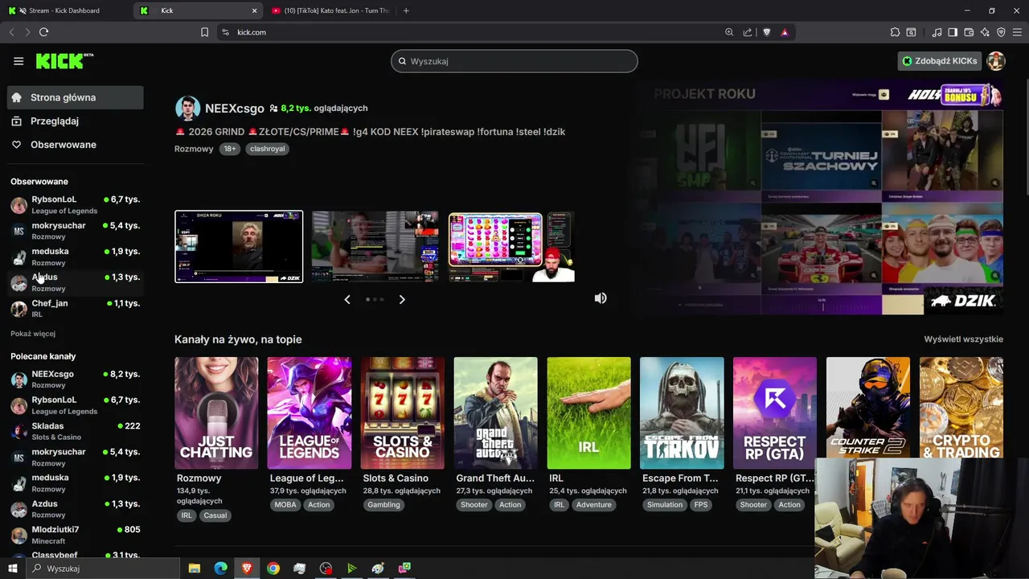The height and width of the screenshot is (579, 1029).
Task: Click the 18+ tag badge
Action: pos(230,149)
